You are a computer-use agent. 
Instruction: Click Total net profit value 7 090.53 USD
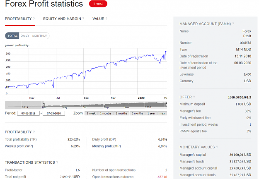click(x=70, y=177)
